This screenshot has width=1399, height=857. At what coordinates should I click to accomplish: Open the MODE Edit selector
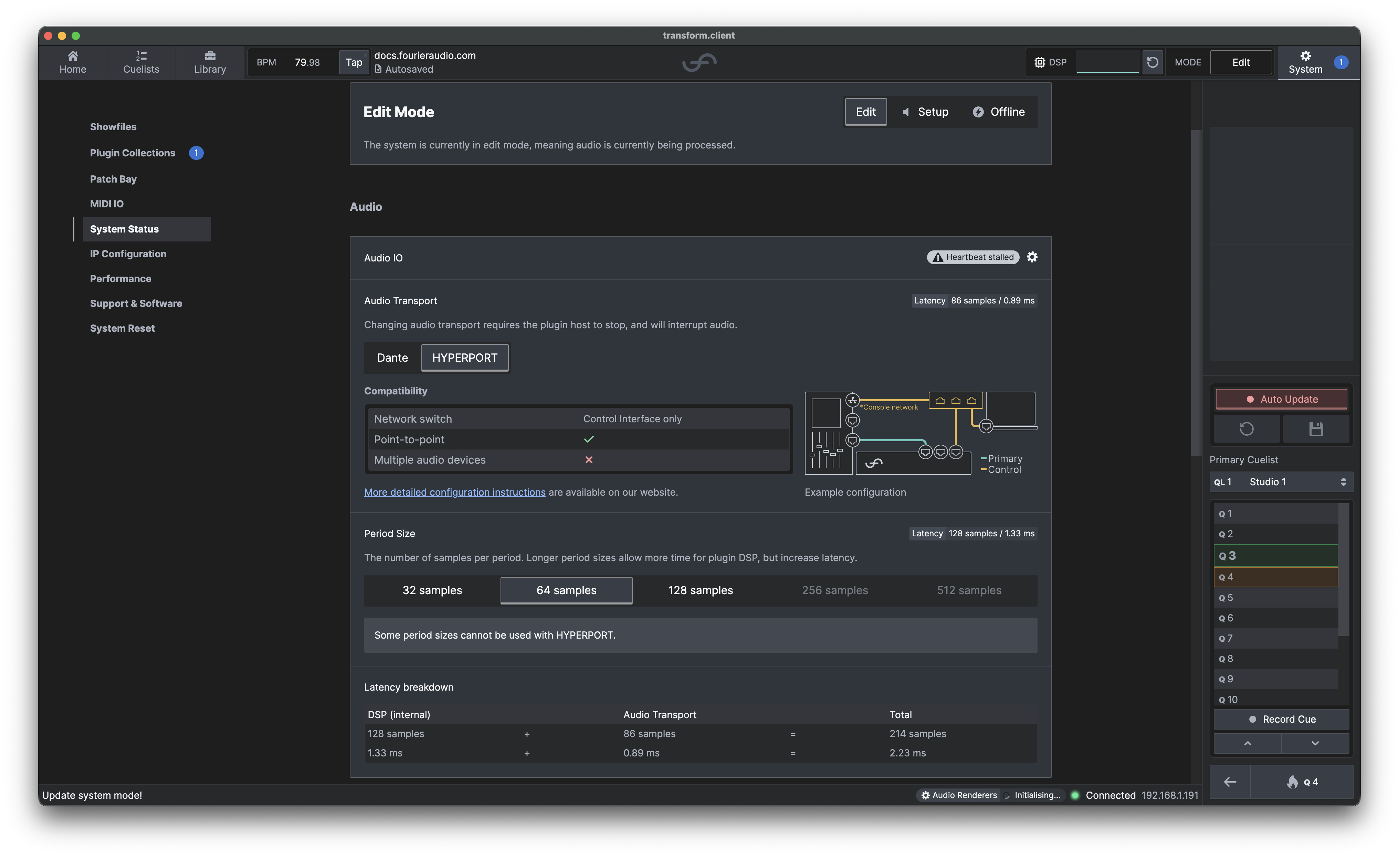tap(1241, 62)
